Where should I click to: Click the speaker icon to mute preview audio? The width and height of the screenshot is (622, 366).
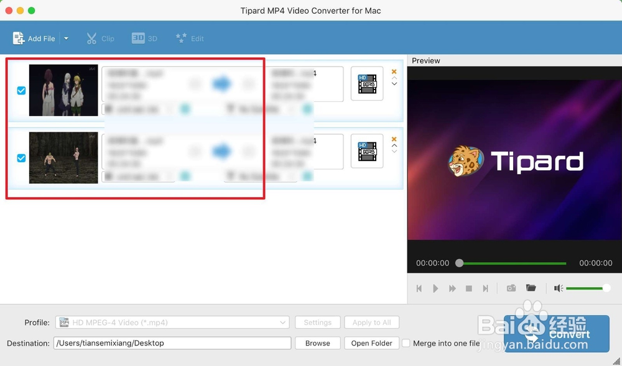click(x=558, y=288)
